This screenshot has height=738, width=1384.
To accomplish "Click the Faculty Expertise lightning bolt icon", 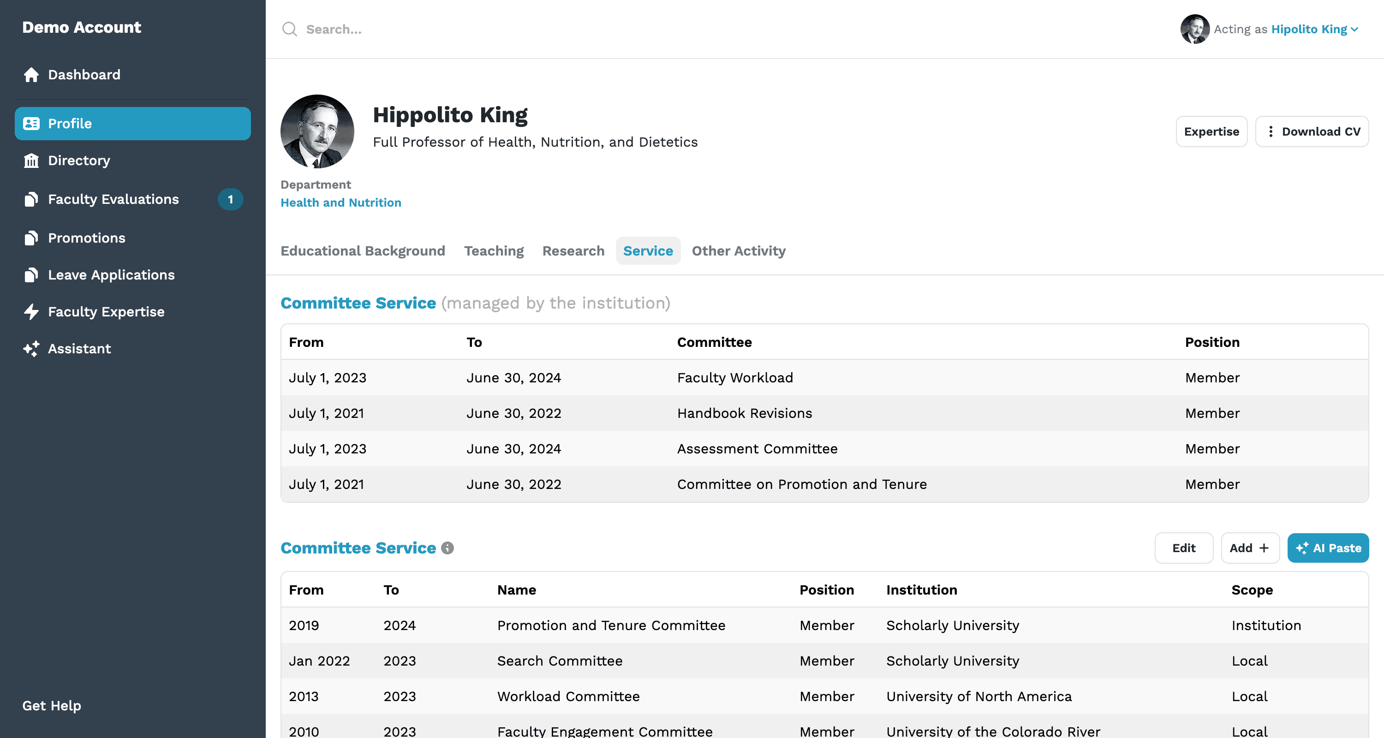I will [x=31, y=311].
